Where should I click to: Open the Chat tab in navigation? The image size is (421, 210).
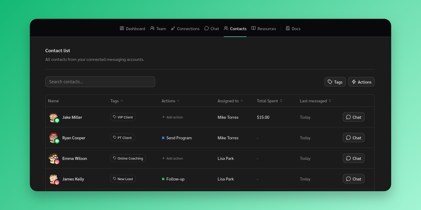[x=212, y=29]
